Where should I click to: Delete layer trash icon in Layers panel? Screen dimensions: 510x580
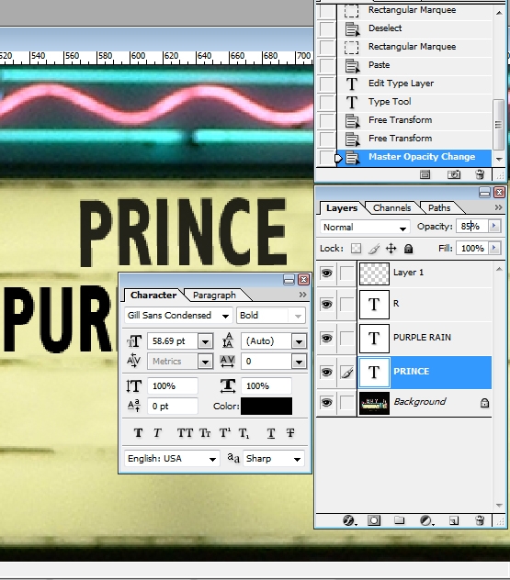(480, 521)
